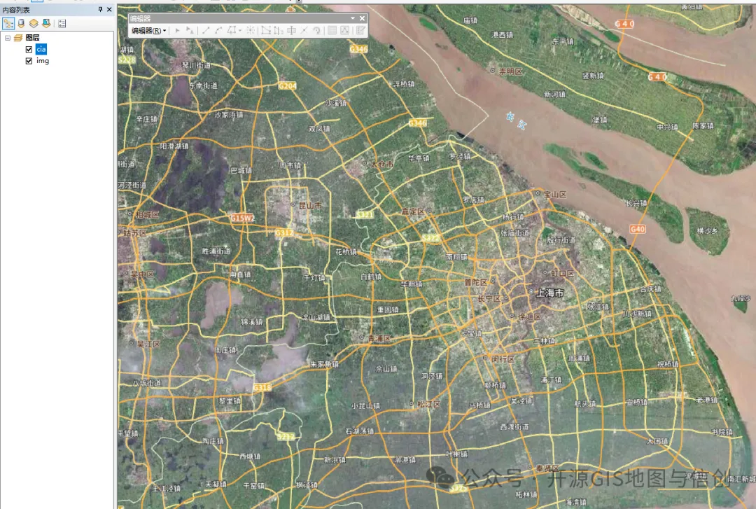Click List By Drawing Order icon
The width and height of the screenshot is (756, 509).
[8, 23]
